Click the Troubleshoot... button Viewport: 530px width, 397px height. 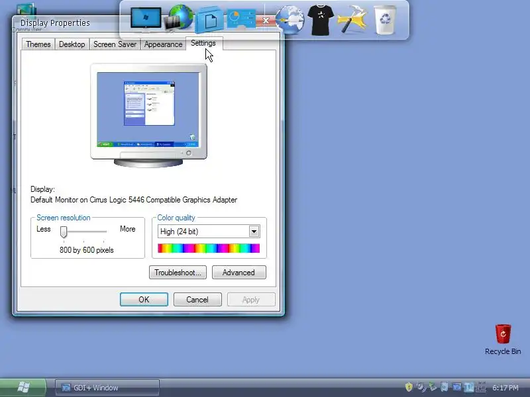click(x=178, y=273)
